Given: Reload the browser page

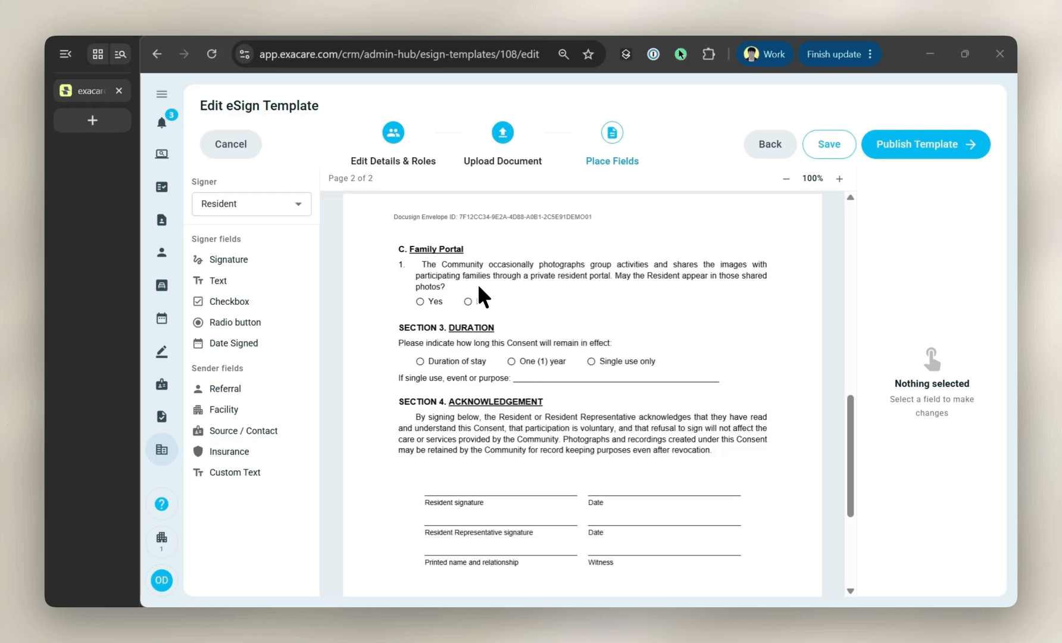Looking at the screenshot, I should 211,54.
